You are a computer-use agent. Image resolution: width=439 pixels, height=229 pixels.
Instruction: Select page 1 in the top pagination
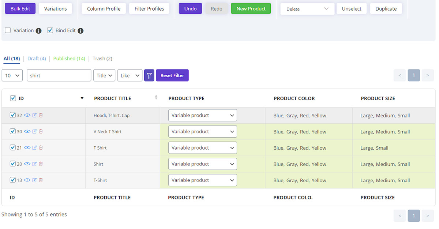point(414,75)
